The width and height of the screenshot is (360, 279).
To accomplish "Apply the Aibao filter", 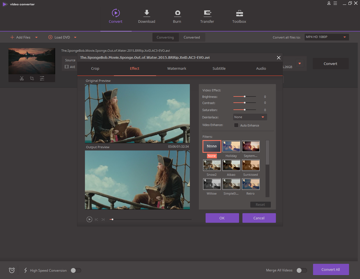I will (x=231, y=165).
